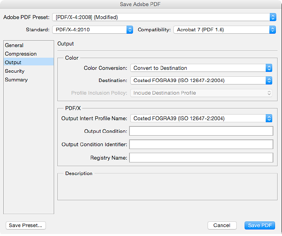The height and width of the screenshot is (236, 282).
Task: Click inside the Description box
Action: point(167,188)
